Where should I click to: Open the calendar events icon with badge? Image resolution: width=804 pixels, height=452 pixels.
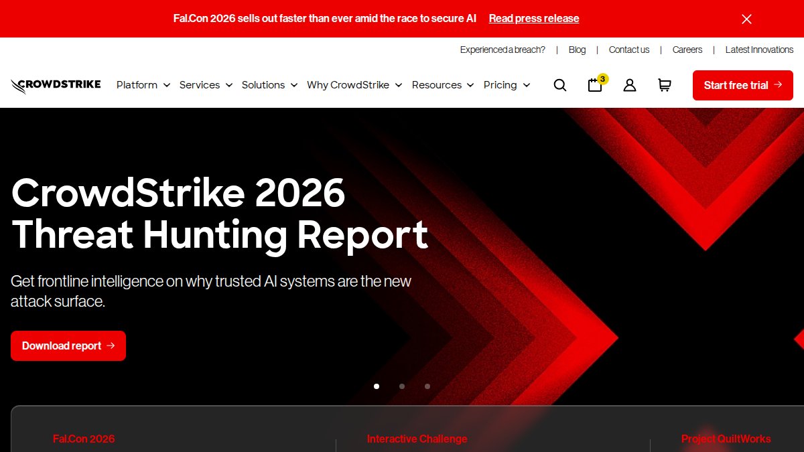596,84
